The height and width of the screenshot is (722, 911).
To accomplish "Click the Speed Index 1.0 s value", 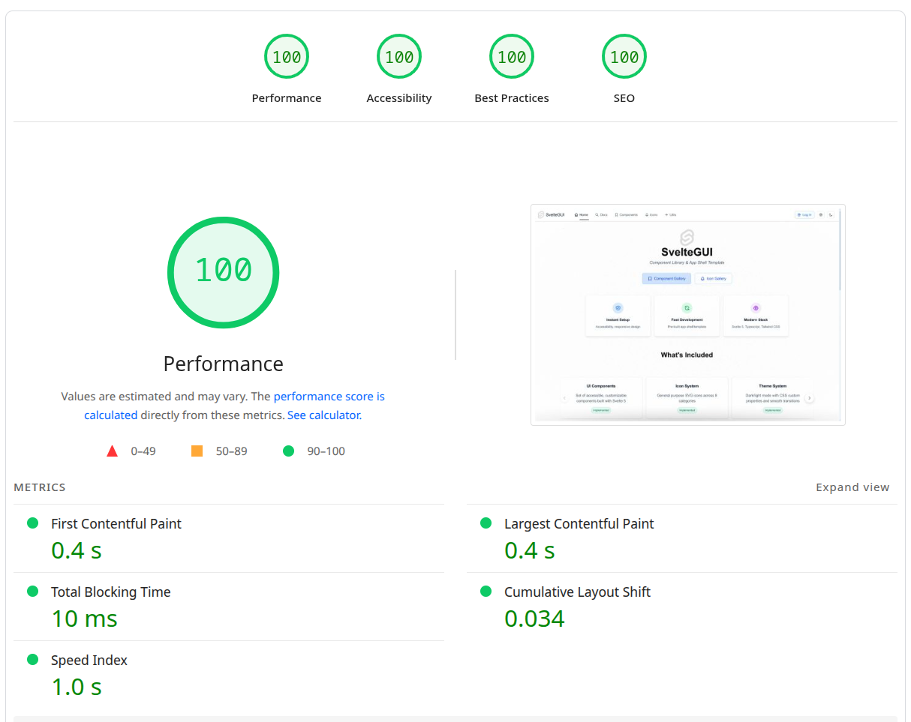I will pos(77,687).
